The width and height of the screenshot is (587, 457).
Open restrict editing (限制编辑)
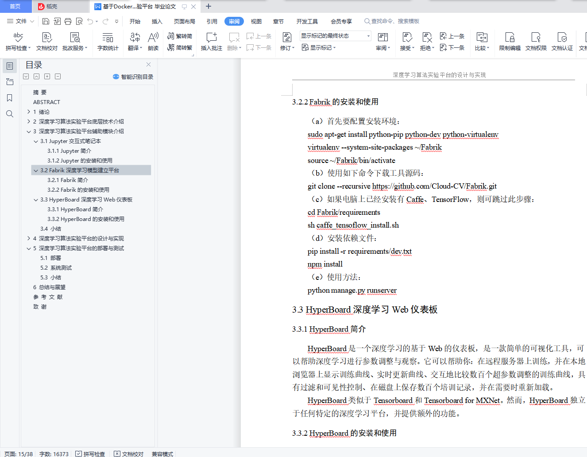510,42
